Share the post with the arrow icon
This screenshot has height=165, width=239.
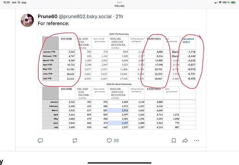[x=185, y=141]
